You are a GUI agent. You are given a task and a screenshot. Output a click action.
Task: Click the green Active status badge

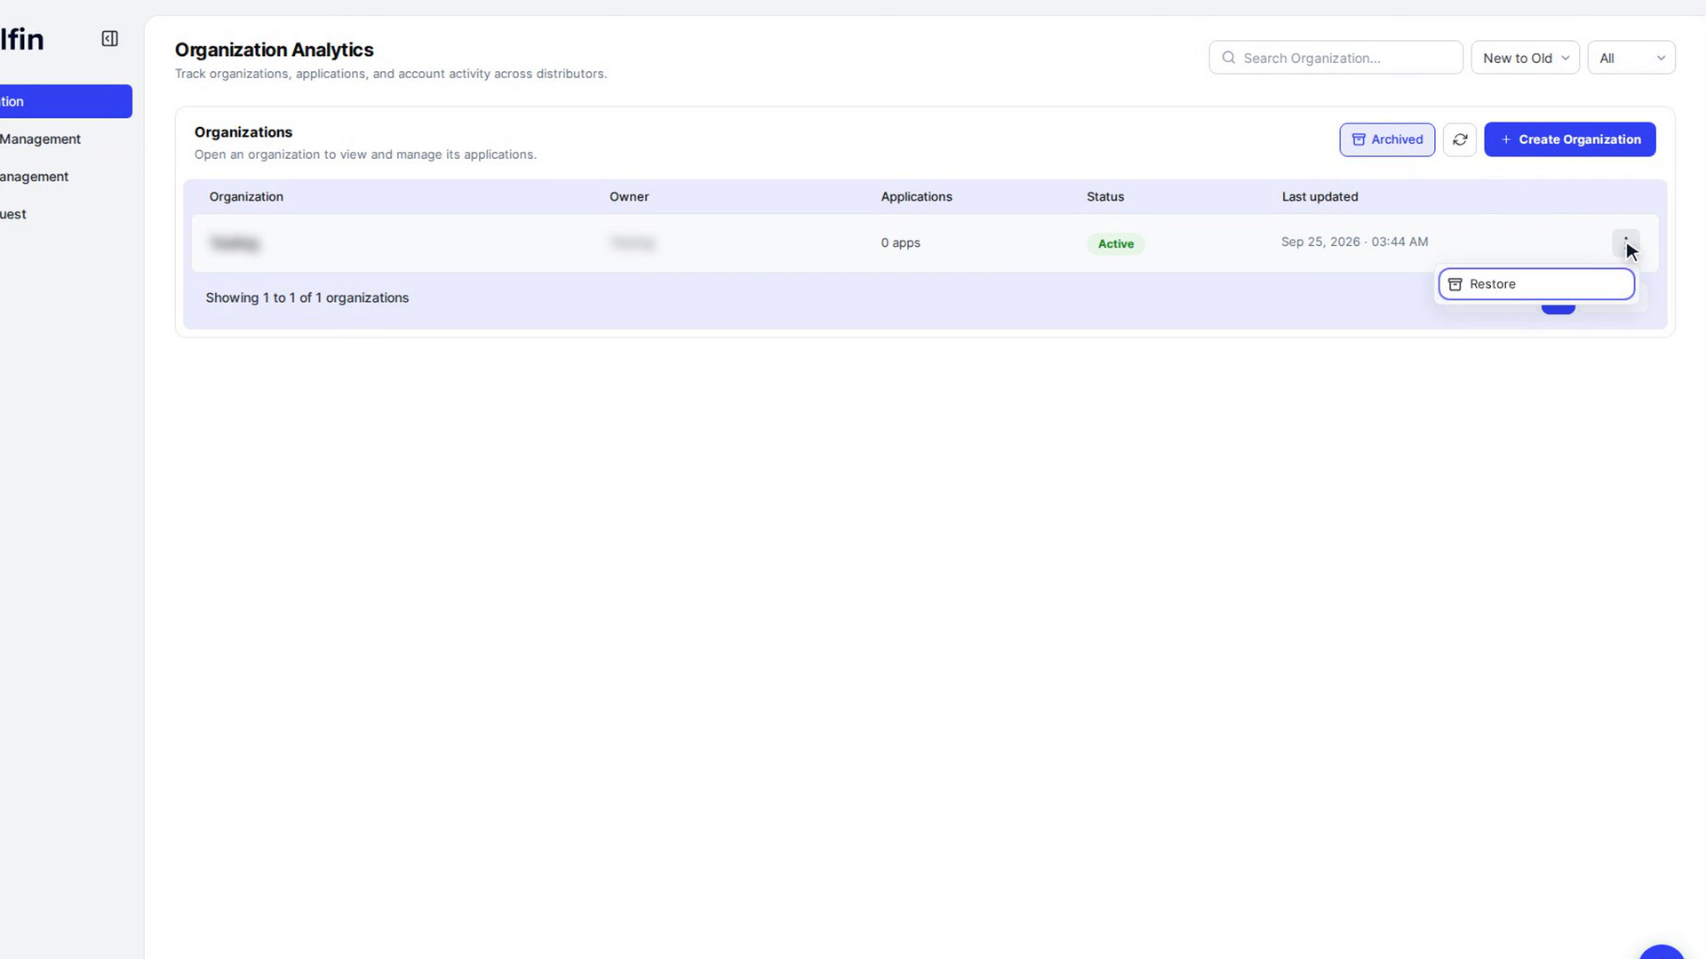point(1115,243)
